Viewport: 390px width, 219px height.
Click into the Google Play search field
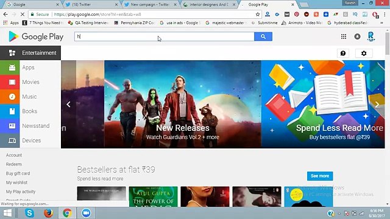click(164, 36)
